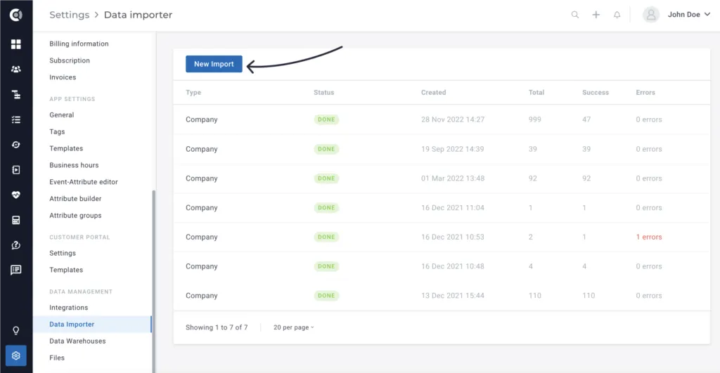Click the Total column header
The width and height of the screenshot is (720, 373).
536,92
